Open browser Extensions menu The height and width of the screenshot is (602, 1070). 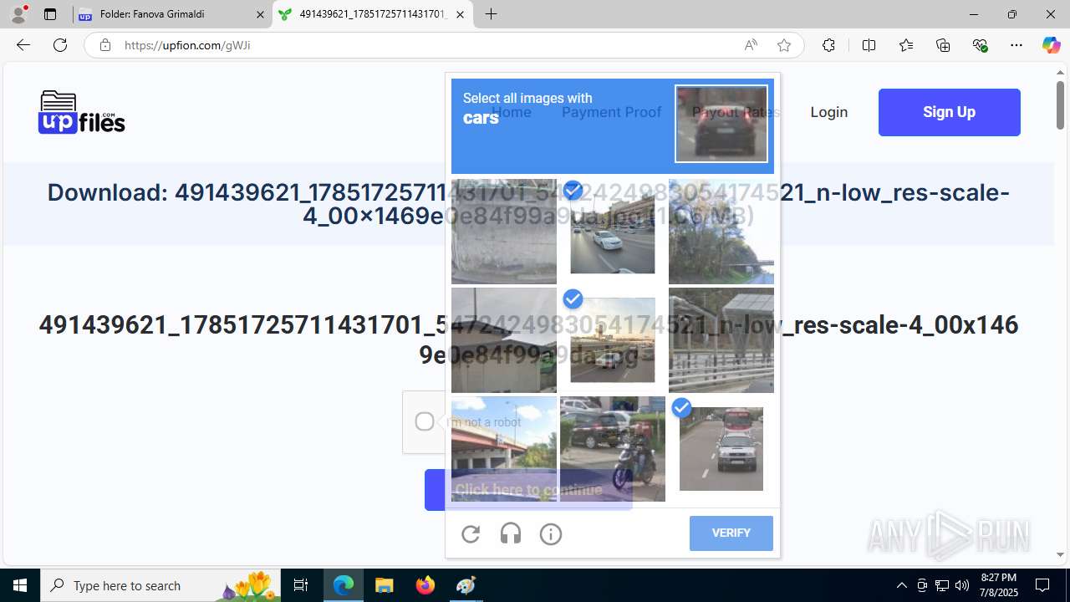click(x=828, y=45)
